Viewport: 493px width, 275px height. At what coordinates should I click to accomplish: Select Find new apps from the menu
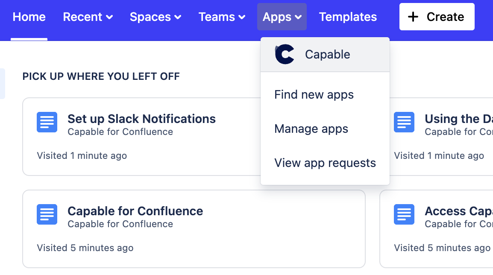pyautogui.click(x=314, y=94)
